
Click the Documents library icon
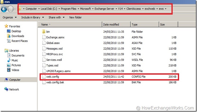coord(9,55)
